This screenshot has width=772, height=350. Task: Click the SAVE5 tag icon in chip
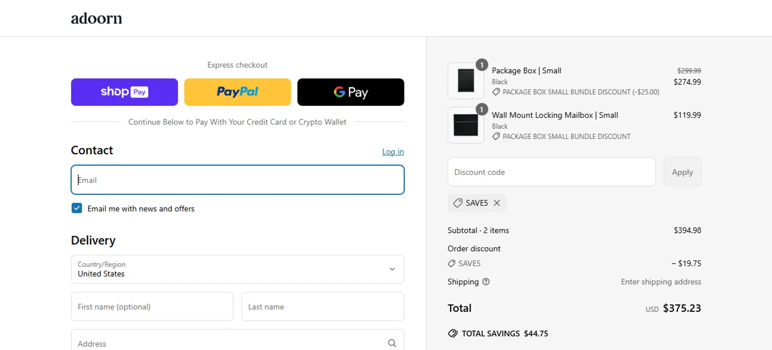(x=458, y=203)
